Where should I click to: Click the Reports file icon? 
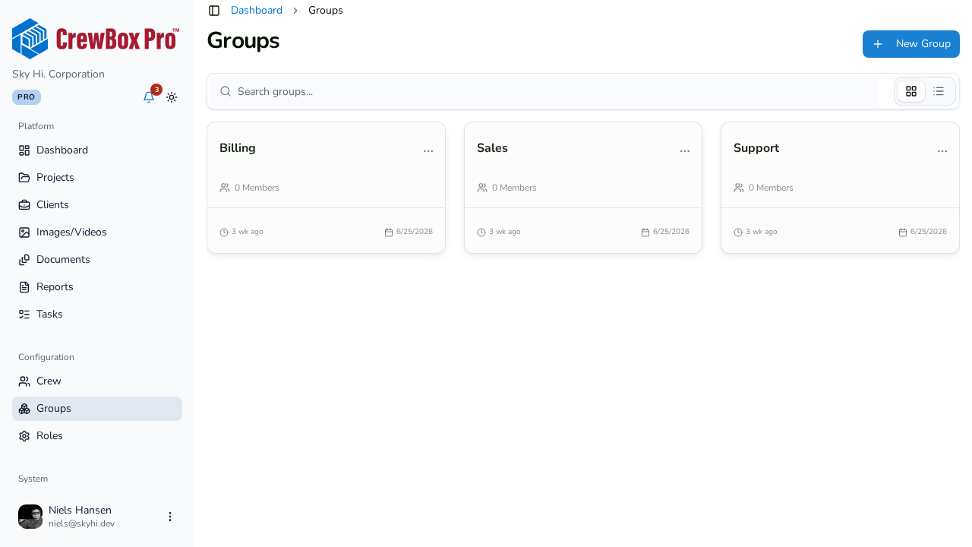[24, 287]
